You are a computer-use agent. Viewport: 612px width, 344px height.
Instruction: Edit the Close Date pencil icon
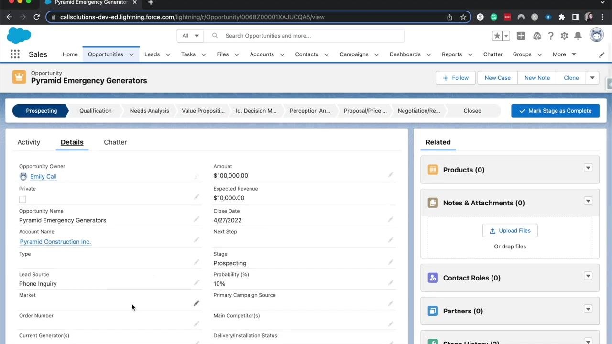pyautogui.click(x=391, y=219)
